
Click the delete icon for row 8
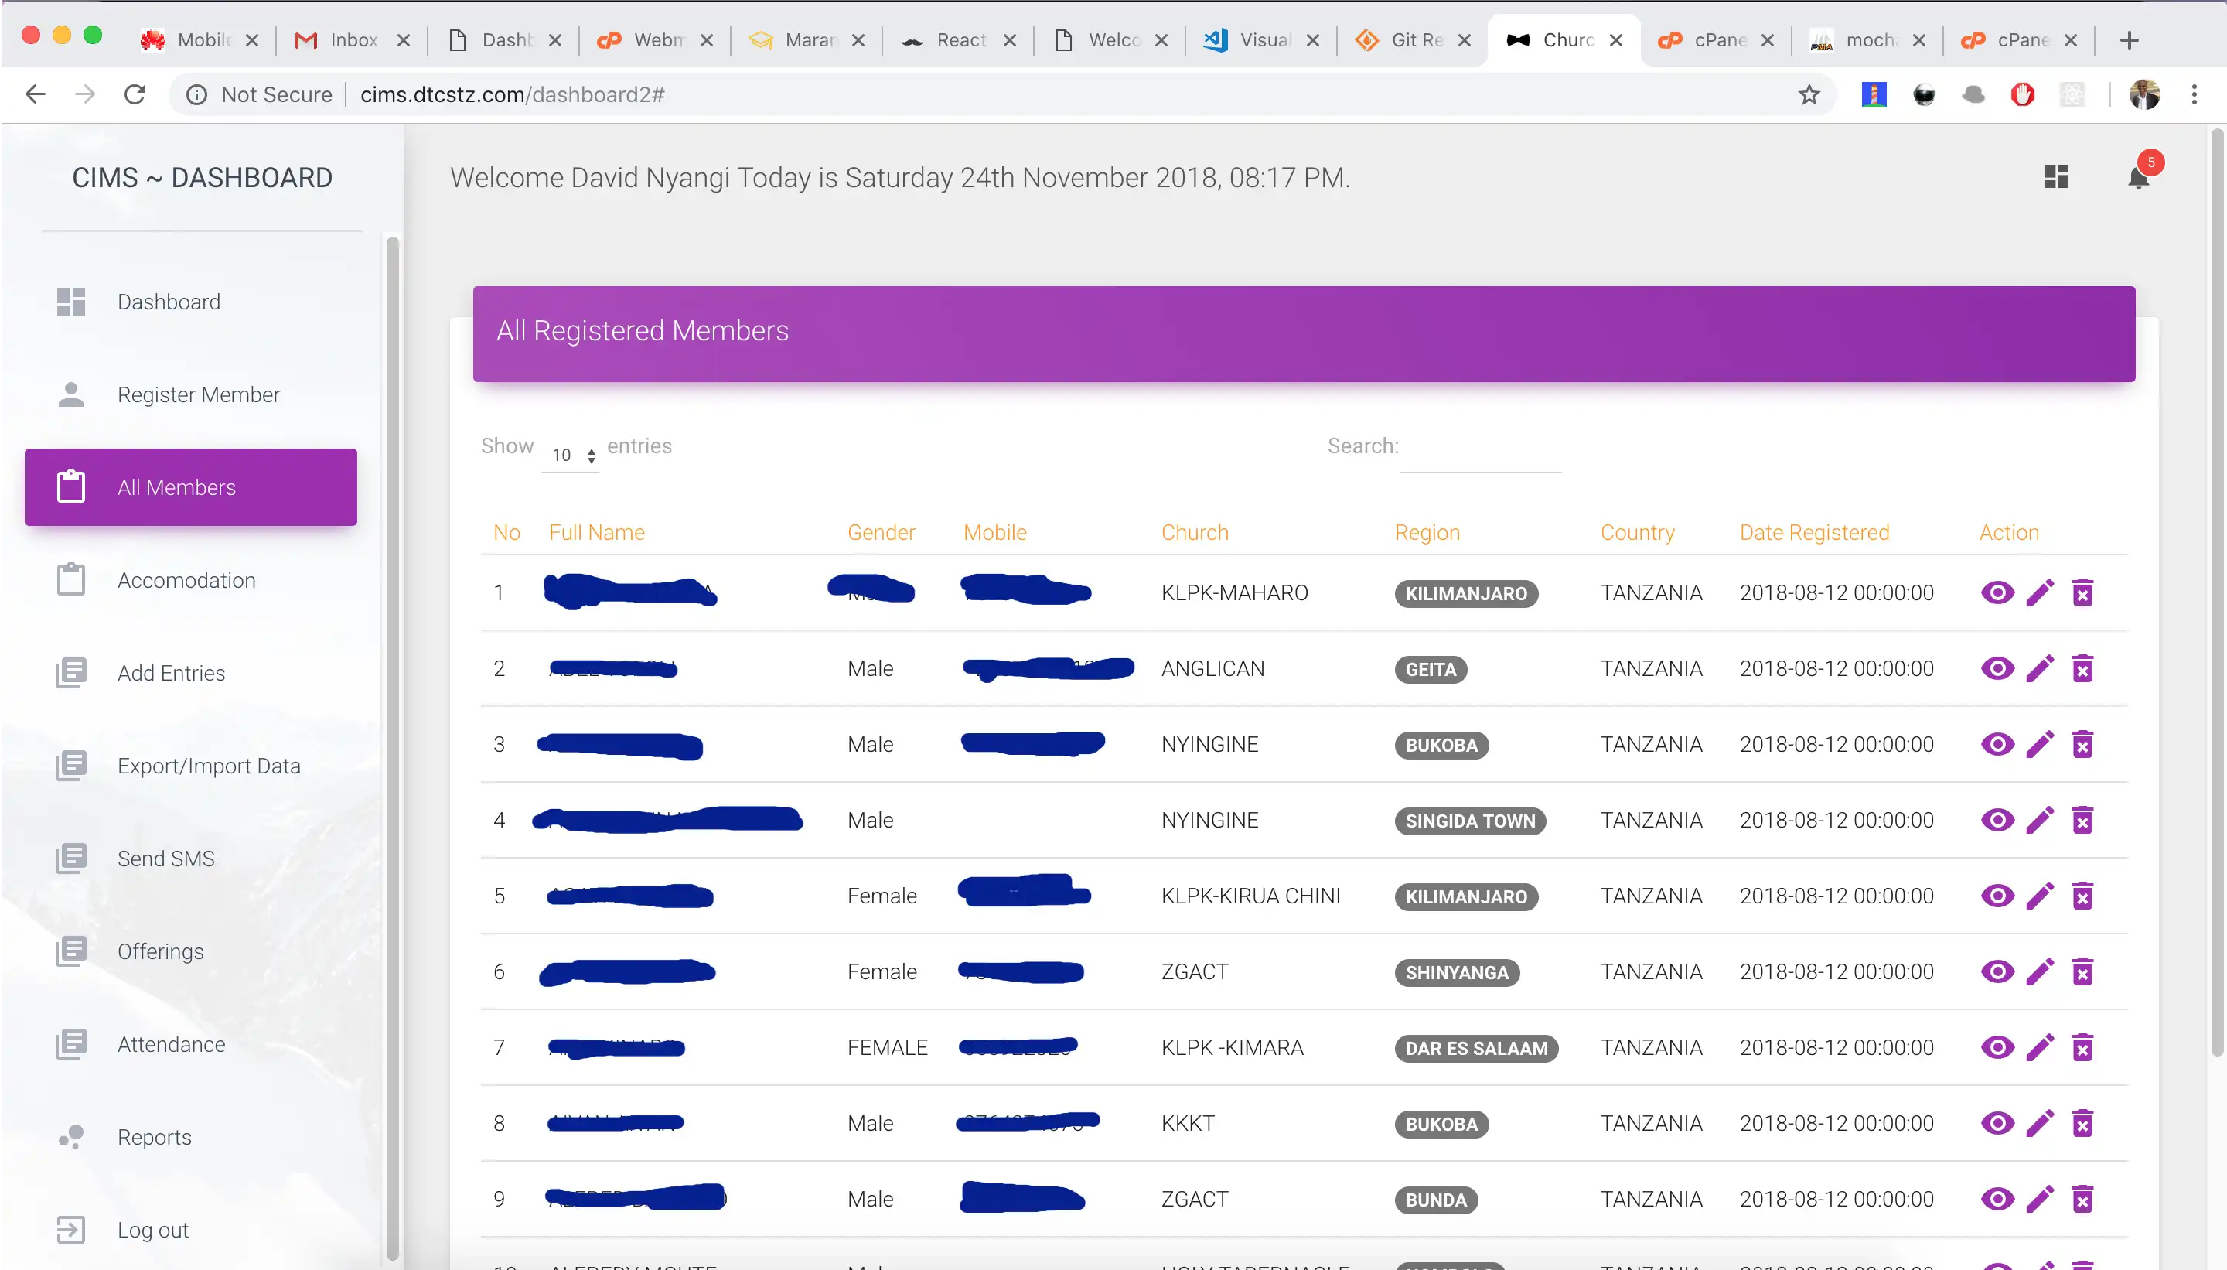pyautogui.click(x=2085, y=1123)
